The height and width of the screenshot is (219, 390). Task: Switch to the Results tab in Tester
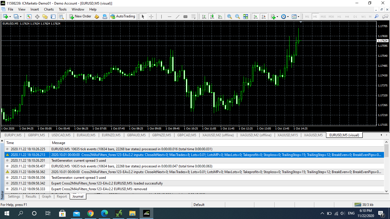[x=31, y=196]
